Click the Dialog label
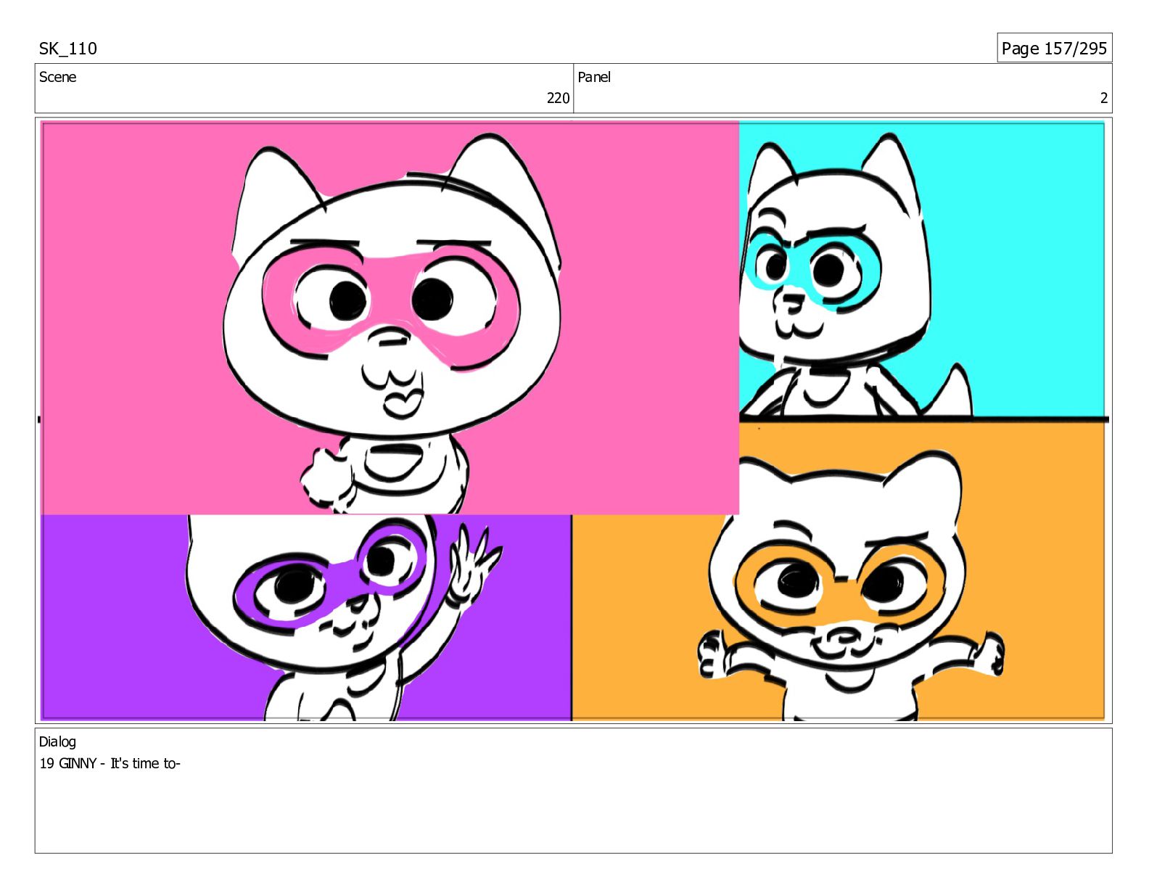This screenshot has width=1149, height=888. click(57, 741)
